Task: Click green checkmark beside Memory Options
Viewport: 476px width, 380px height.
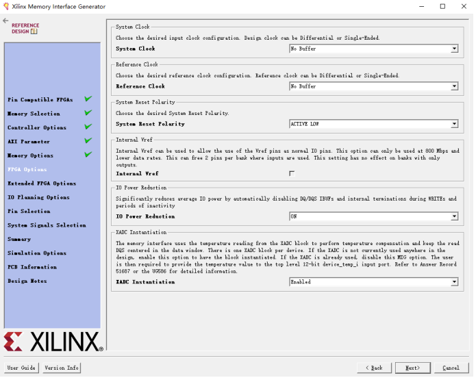Action: (x=88, y=155)
